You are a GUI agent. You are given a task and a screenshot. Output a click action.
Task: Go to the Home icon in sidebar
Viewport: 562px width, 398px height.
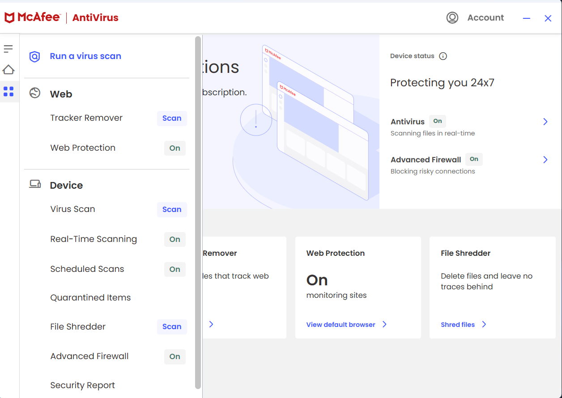[9, 70]
